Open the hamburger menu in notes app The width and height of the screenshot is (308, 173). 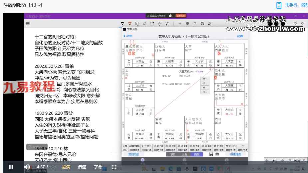[28, 24]
